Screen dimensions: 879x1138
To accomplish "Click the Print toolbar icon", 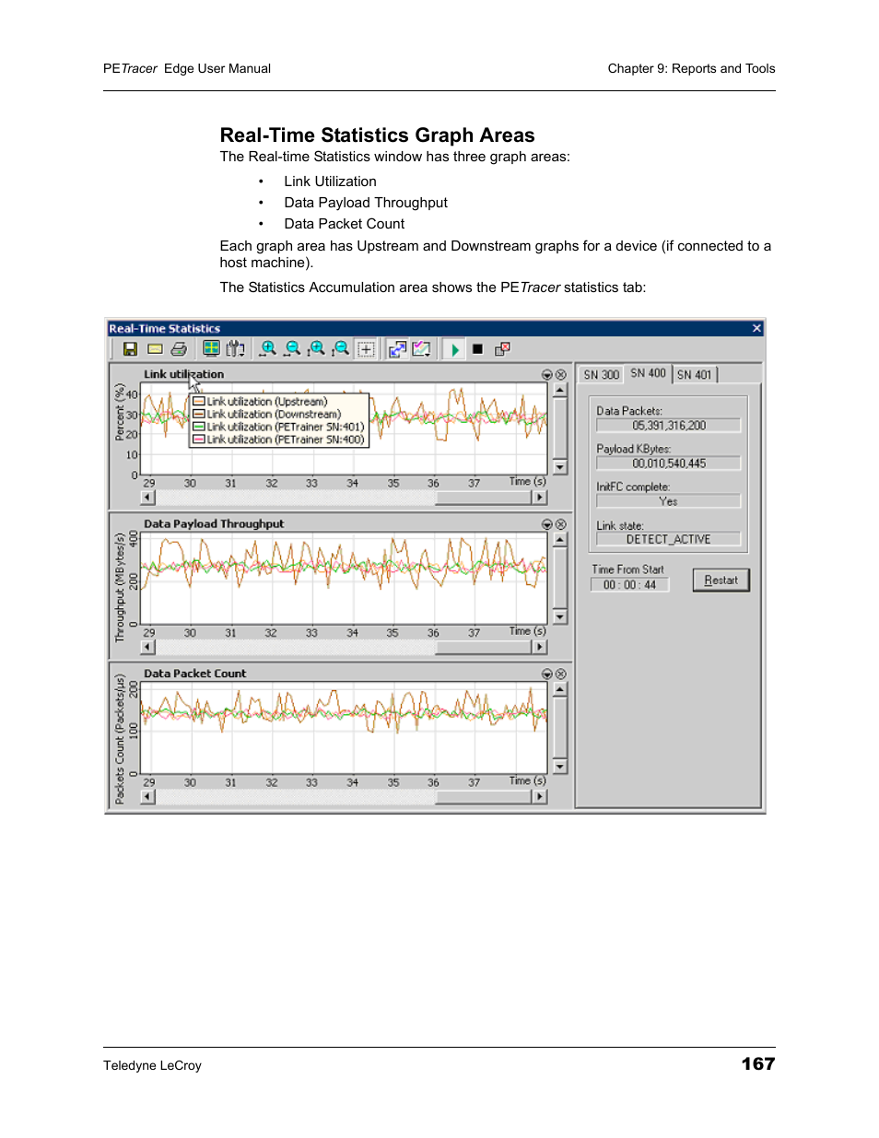I will click(179, 349).
